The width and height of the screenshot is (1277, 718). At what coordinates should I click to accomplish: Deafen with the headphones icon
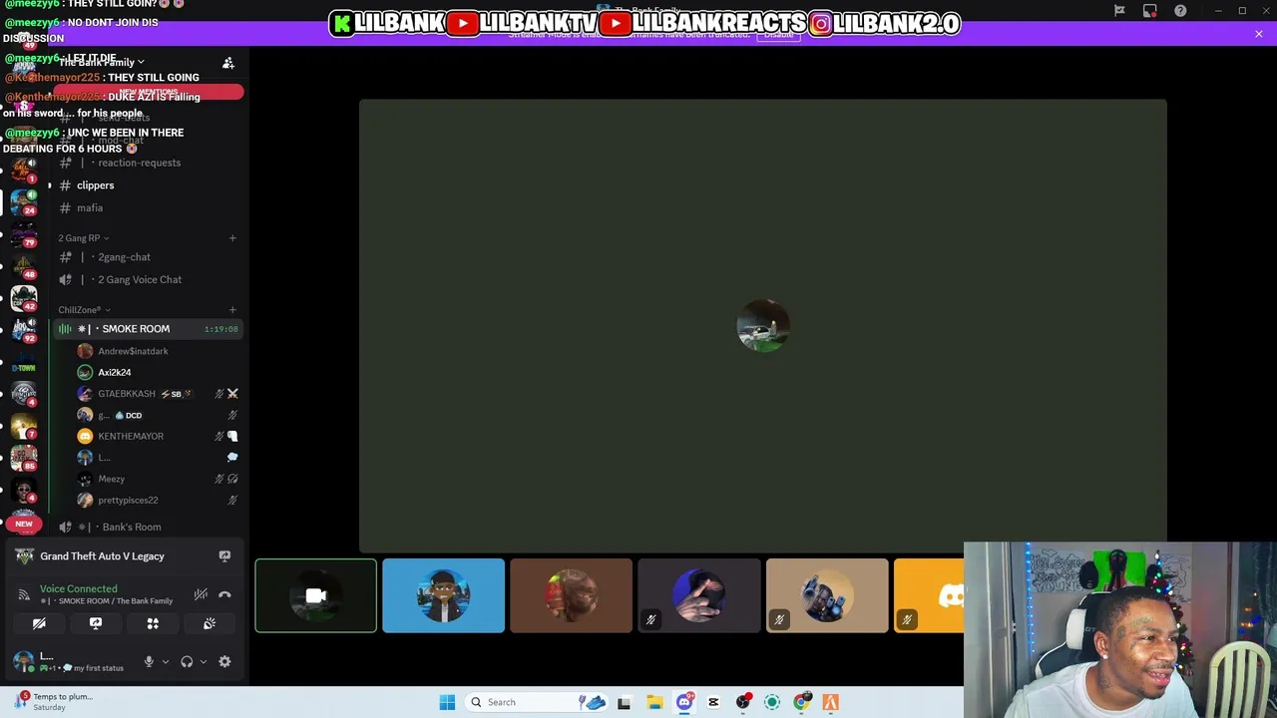[187, 661]
